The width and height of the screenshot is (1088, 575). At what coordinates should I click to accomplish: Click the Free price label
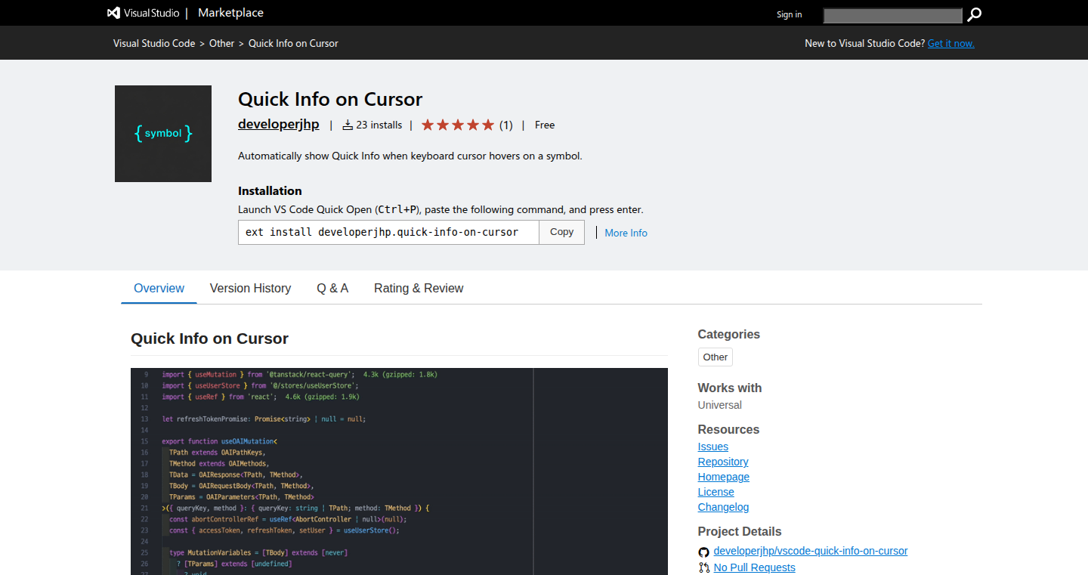point(545,125)
